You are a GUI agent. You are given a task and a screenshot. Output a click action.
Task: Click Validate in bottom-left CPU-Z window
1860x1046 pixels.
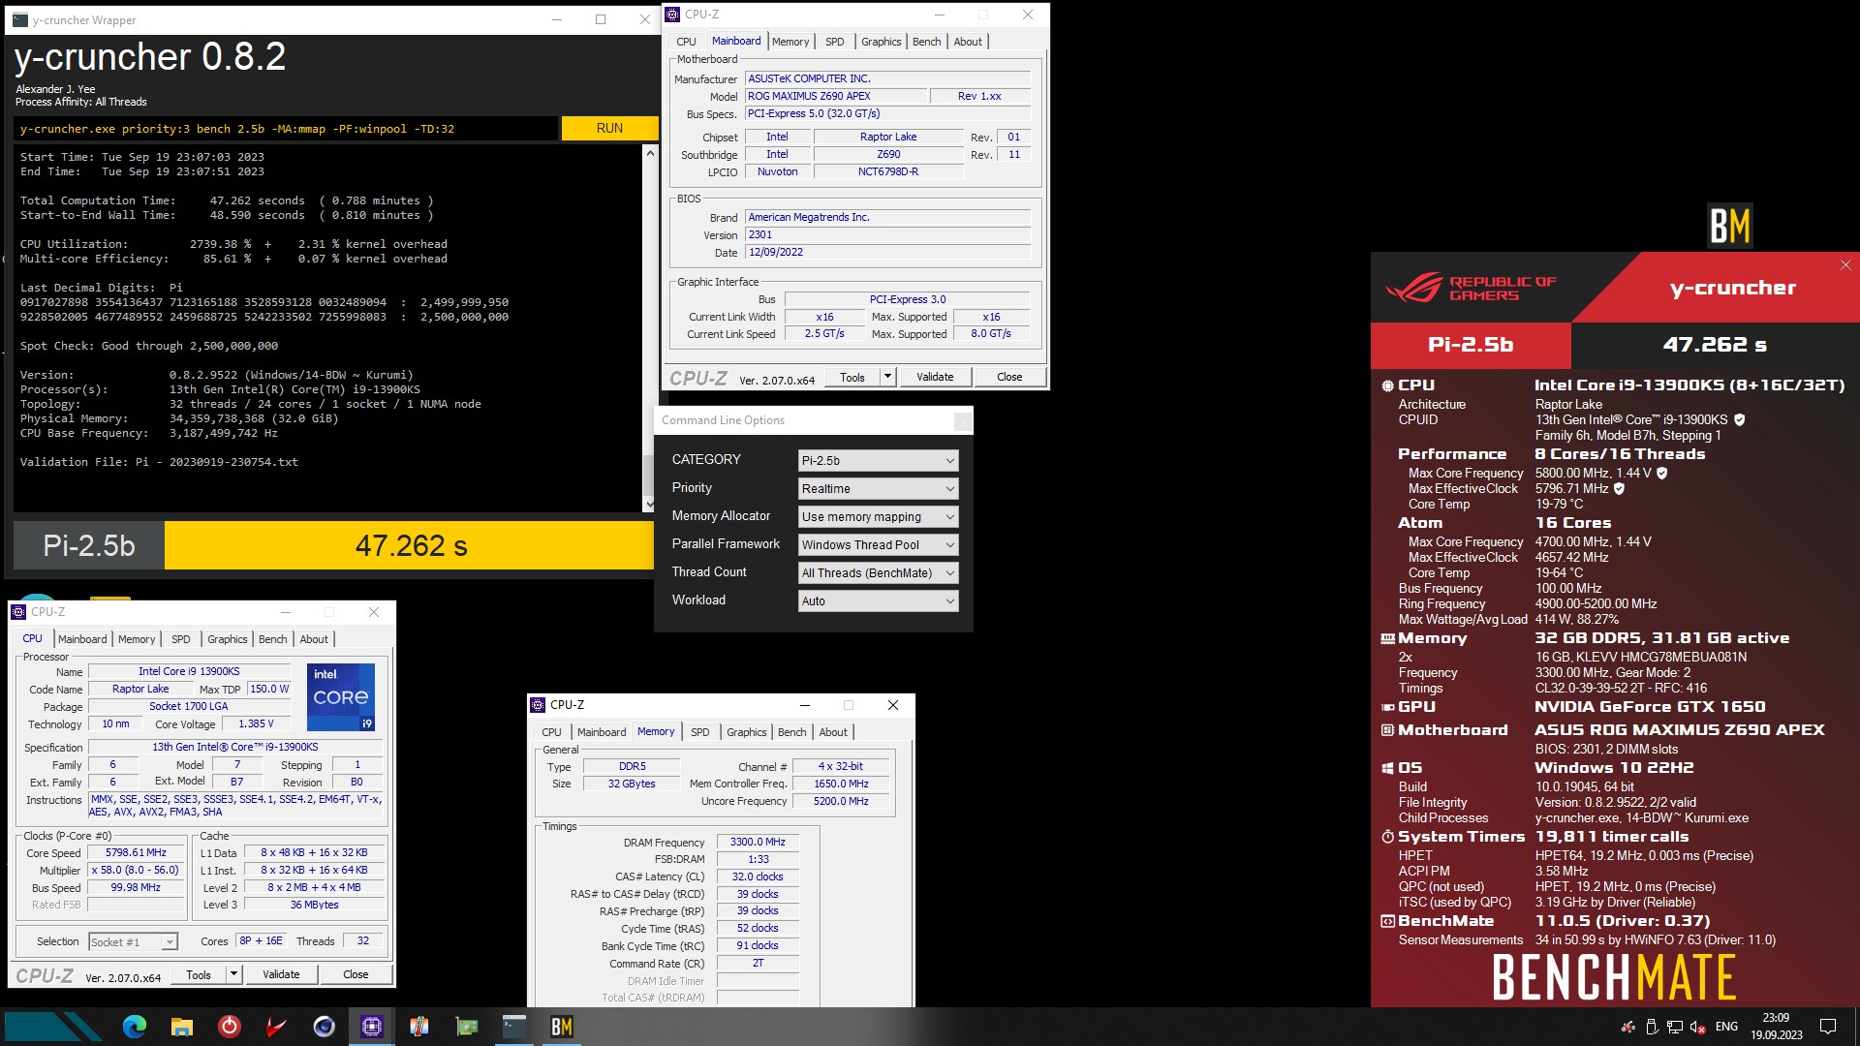(281, 975)
